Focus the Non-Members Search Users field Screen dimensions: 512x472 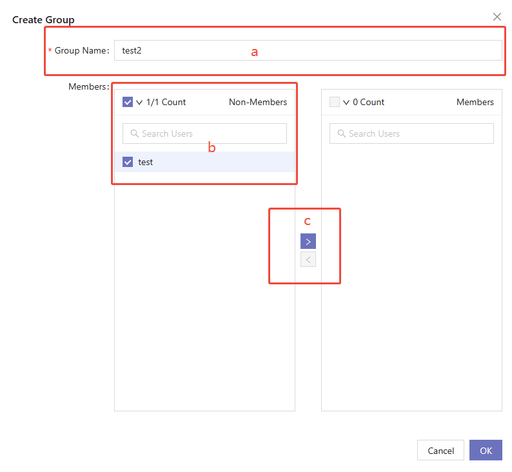pyautogui.click(x=210, y=133)
